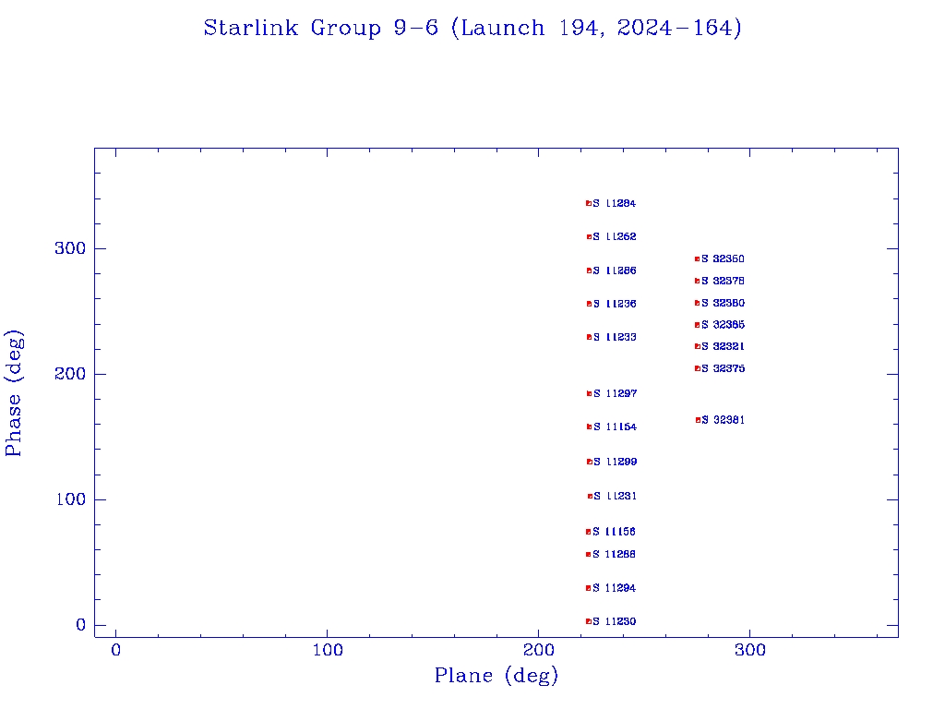
Task: Click the '300' tick label on Plane axis
Action: (750, 650)
